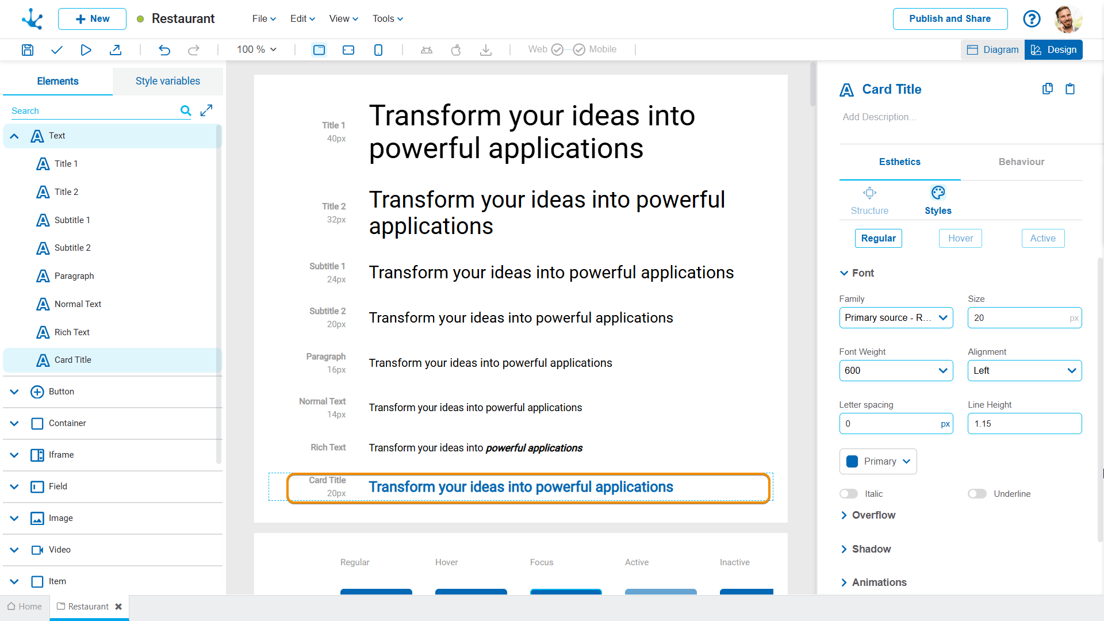This screenshot has height=621, width=1104.
Task: Switch to the Style variables tab
Action: click(x=167, y=81)
